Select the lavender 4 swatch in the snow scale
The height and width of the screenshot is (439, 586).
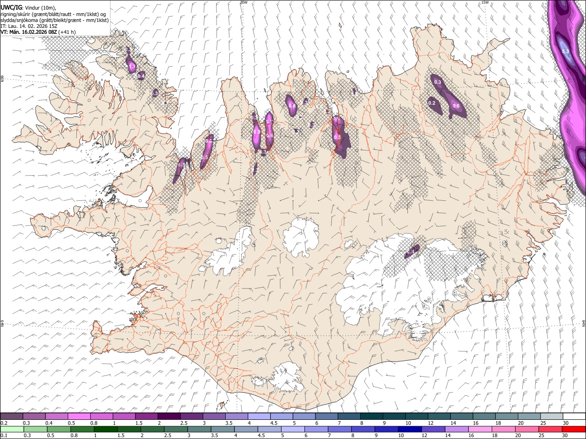click(259, 417)
